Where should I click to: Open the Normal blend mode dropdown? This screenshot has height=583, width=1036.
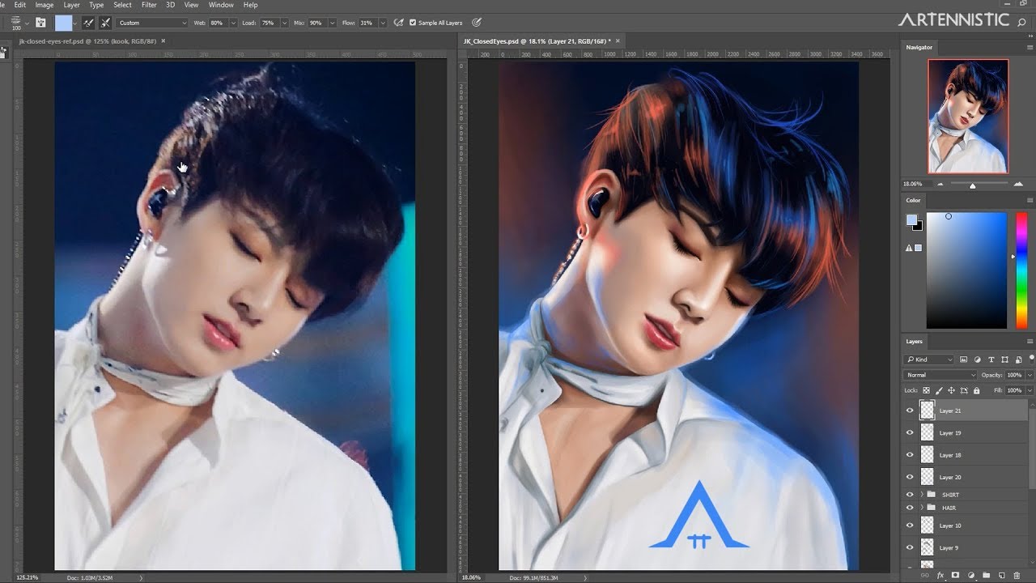[940, 375]
